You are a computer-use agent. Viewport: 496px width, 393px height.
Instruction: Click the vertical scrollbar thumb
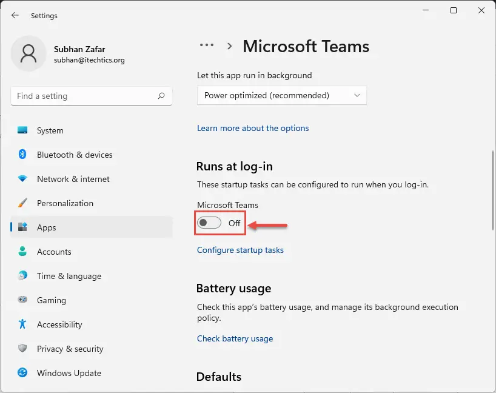(x=493, y=190)
